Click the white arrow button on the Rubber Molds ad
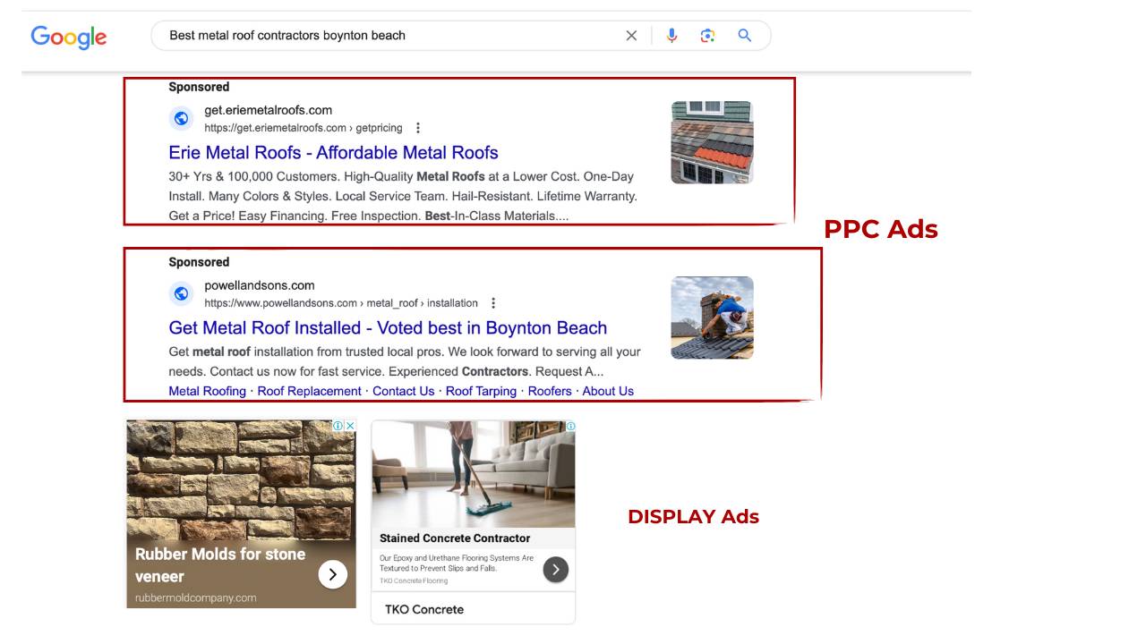Image resolution: width=1146 pixels, height=644 pixels. point(332,574)
